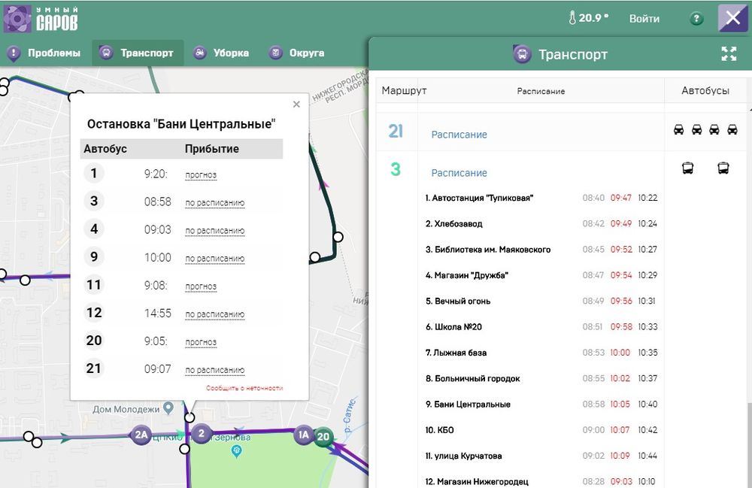The image size is (752, 488).
Task: Click Сообщить о неточности link
Action: (x=244, y=388)
